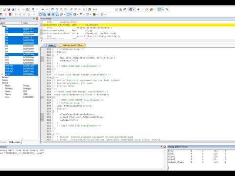
Task: Kill all breakpoints icon
Action: click(151, 9)
